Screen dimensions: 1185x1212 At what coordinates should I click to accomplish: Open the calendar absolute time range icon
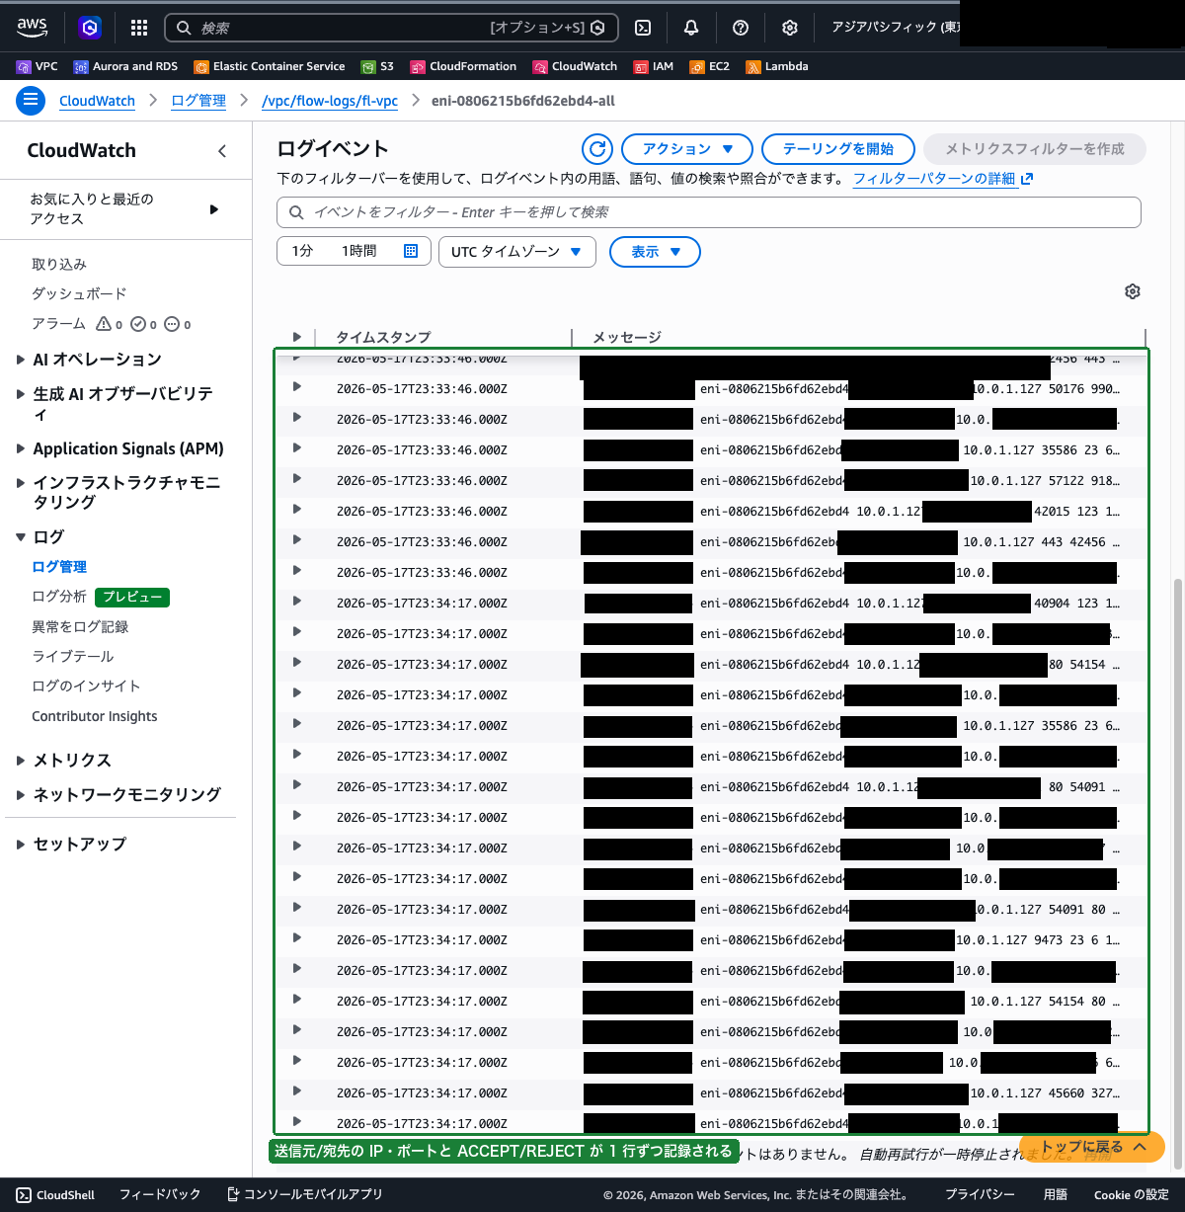click(411, 251)
